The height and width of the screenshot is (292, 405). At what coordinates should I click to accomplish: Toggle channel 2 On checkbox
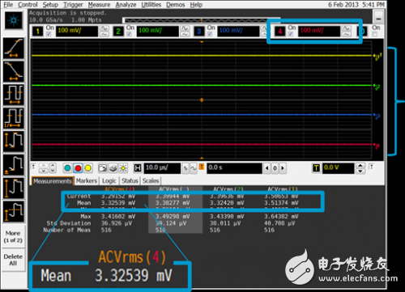tap(129, 34)
